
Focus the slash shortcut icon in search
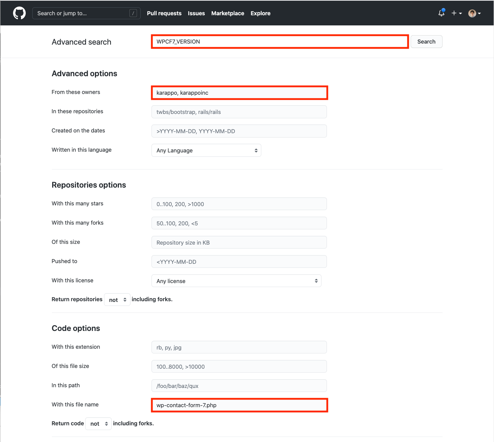pyautogui.click(x=133, y=13)
